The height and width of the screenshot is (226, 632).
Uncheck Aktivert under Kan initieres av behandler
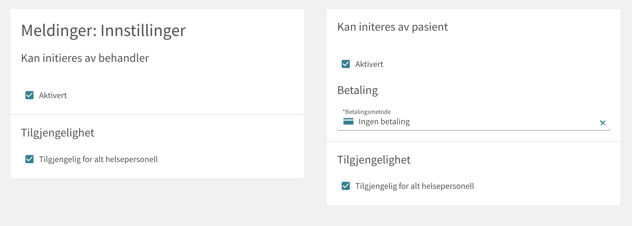pos(29,95)
